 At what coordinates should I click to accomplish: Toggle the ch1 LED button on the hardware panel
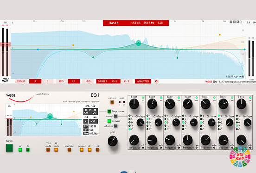(x=90, y=149)
